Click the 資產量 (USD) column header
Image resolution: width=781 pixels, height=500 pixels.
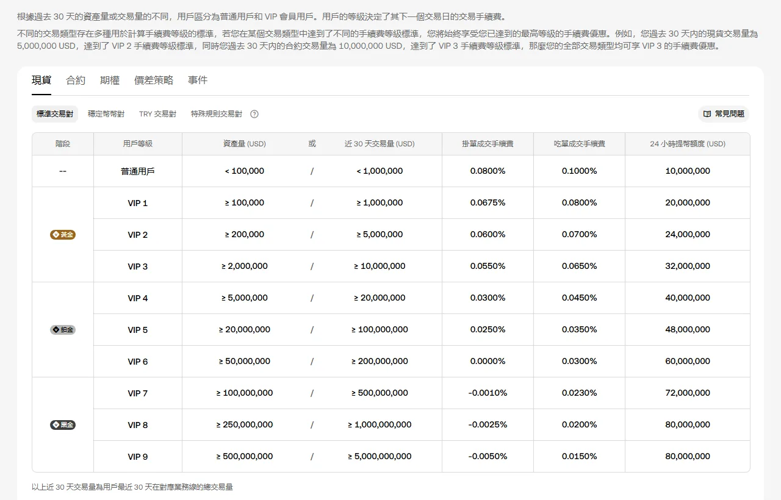point(245,144)
